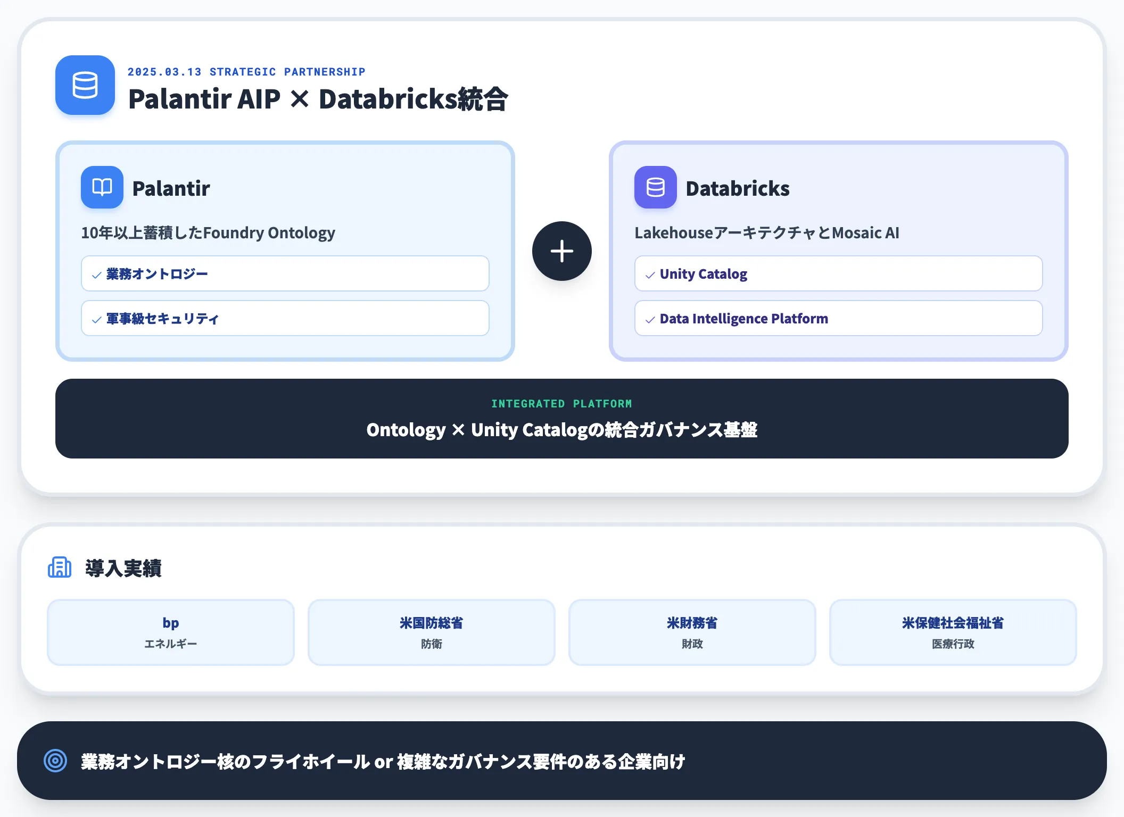Click checkmark beside 軍事級セキュリティ
Screen dimensions: 1124x817
97,320
